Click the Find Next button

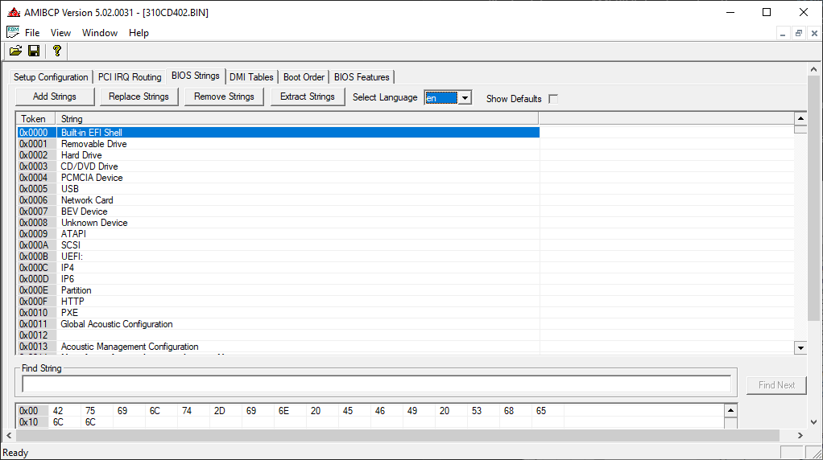(776, 385)
